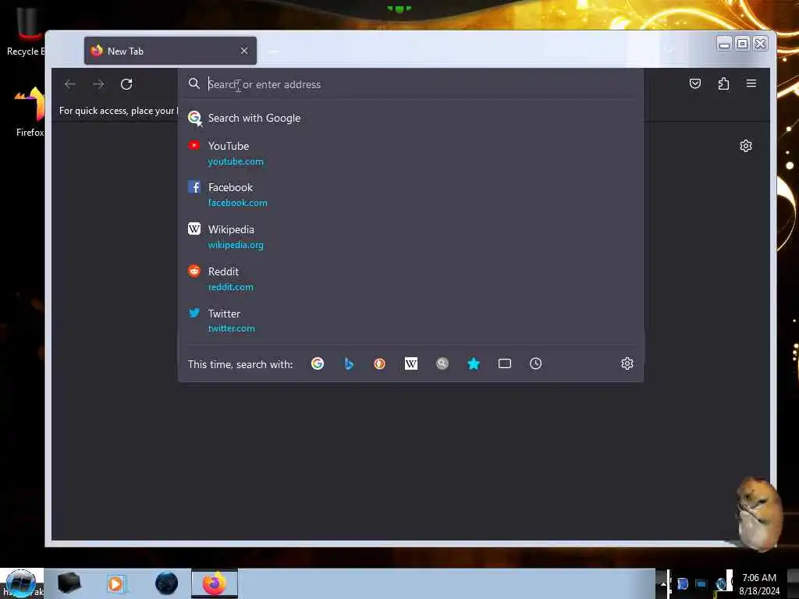Choose the Search with Google suggestion
This screenshot has height=599, width=799.
coord(410,119)
